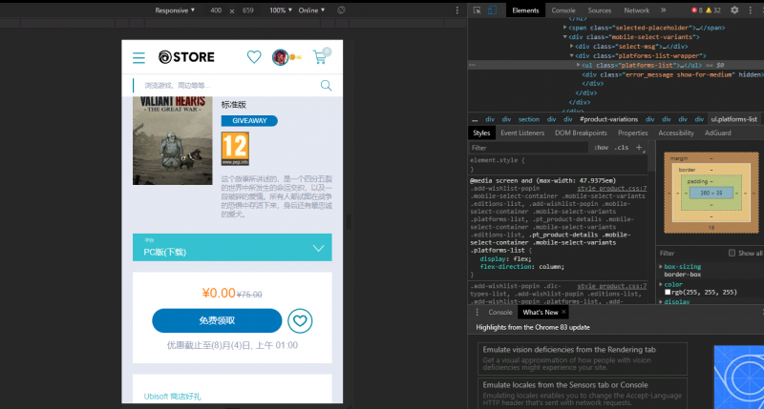The width and height of the screenshot is (764, 409).
Task: Toggle the :hov element state button
Action: point(602,148)
